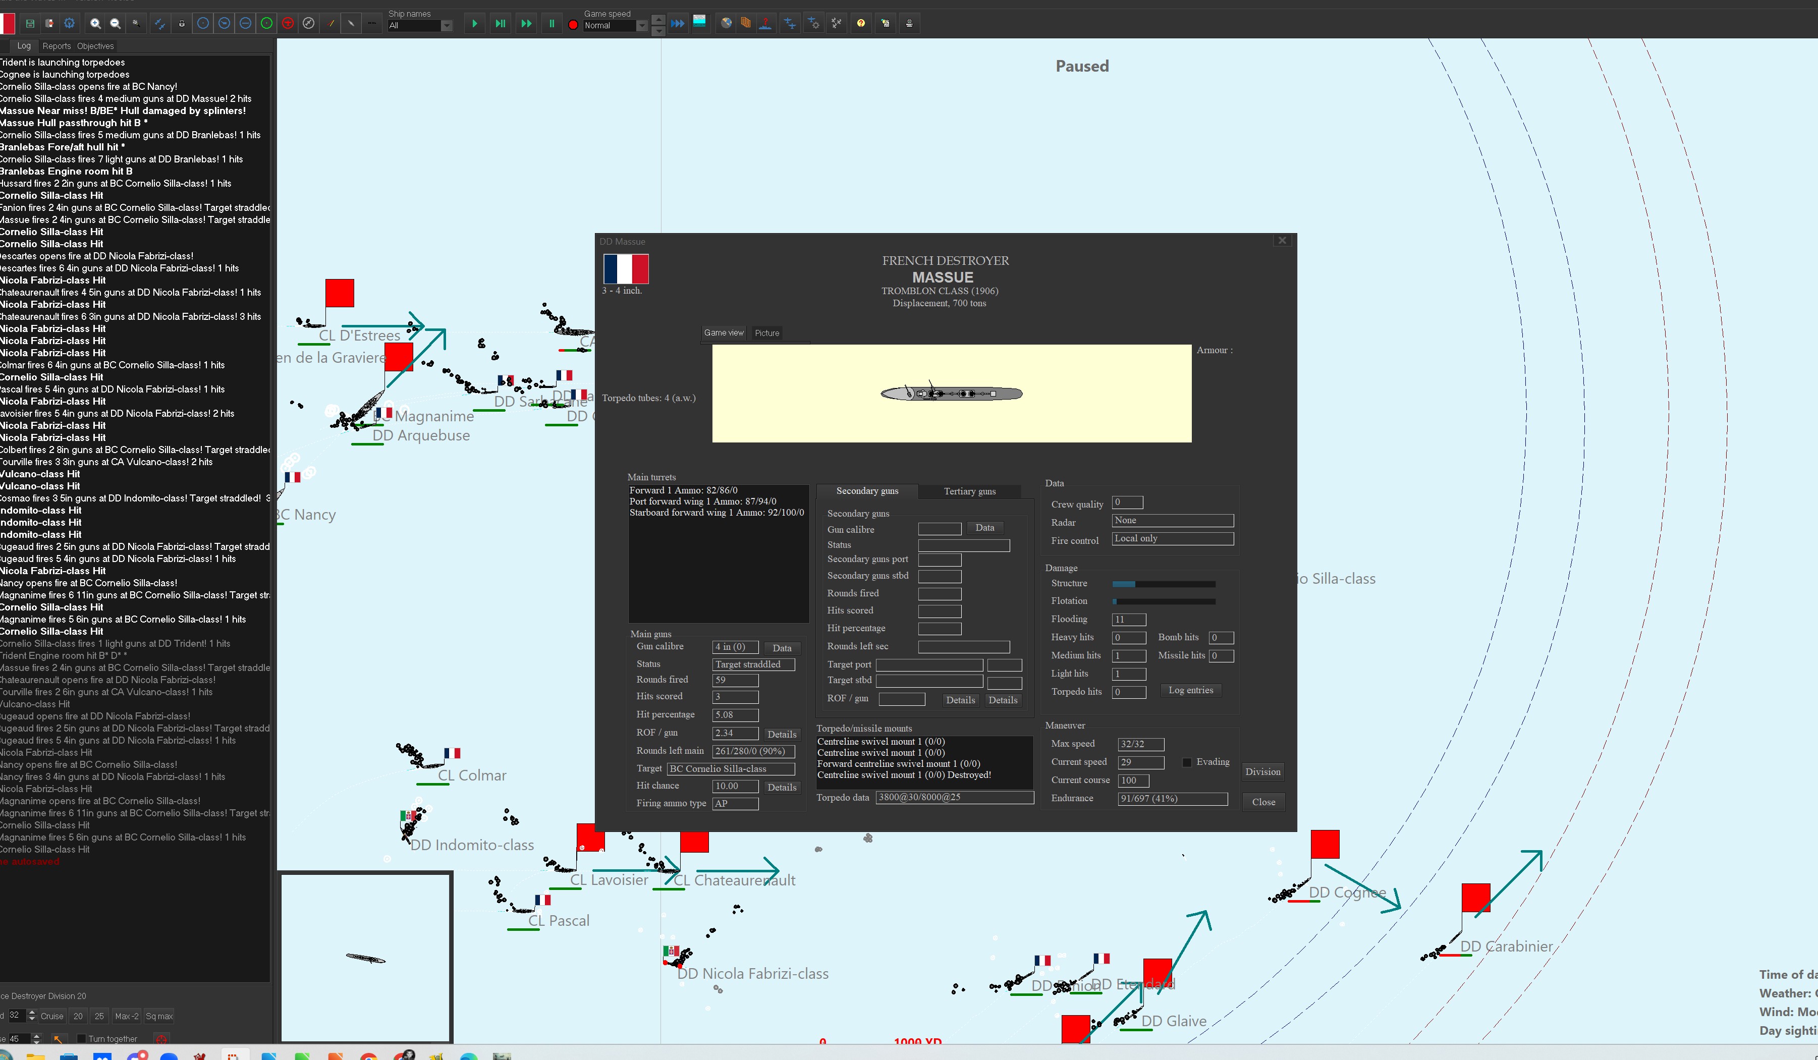Open help with yellow question mark icon

861,24
